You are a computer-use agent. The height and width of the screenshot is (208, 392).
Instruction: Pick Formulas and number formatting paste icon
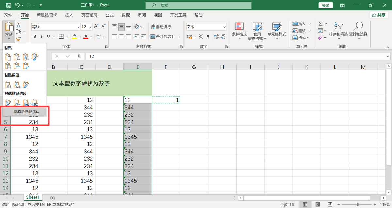point(26,57)
